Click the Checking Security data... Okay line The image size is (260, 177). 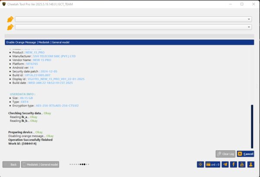pyautogui.click(x=29, y=113)
